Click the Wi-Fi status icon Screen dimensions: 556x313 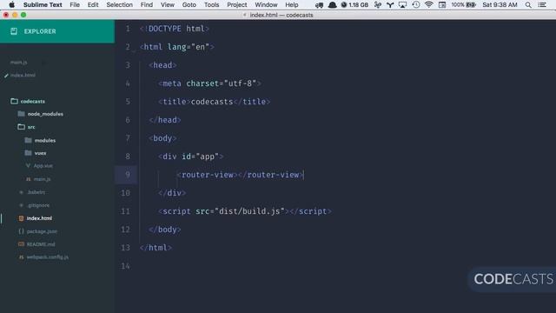[x=428, y=4]
